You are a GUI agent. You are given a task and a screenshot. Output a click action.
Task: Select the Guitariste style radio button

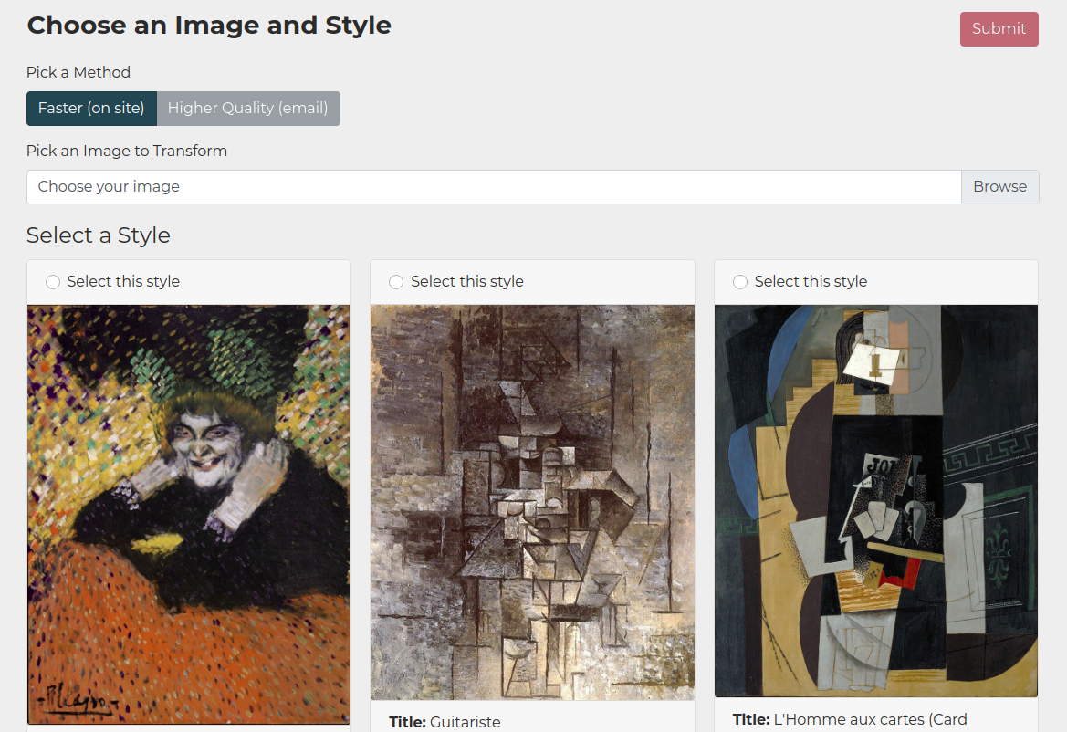pyautogui.click(x=396, y=282)
